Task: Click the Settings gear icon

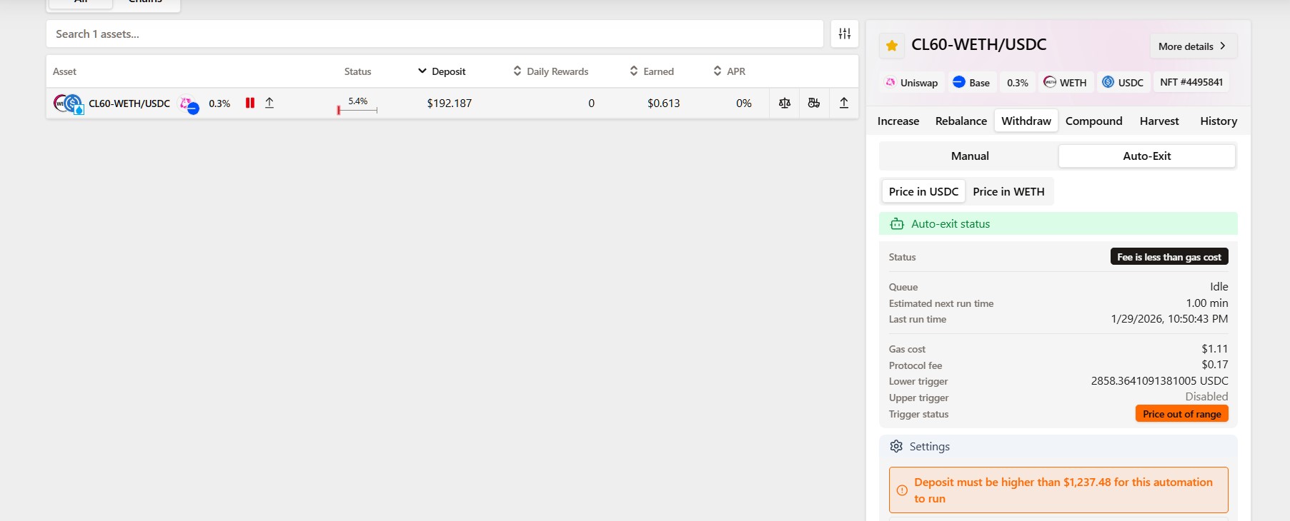Action: pyautogui.click(x=896, y=446)
